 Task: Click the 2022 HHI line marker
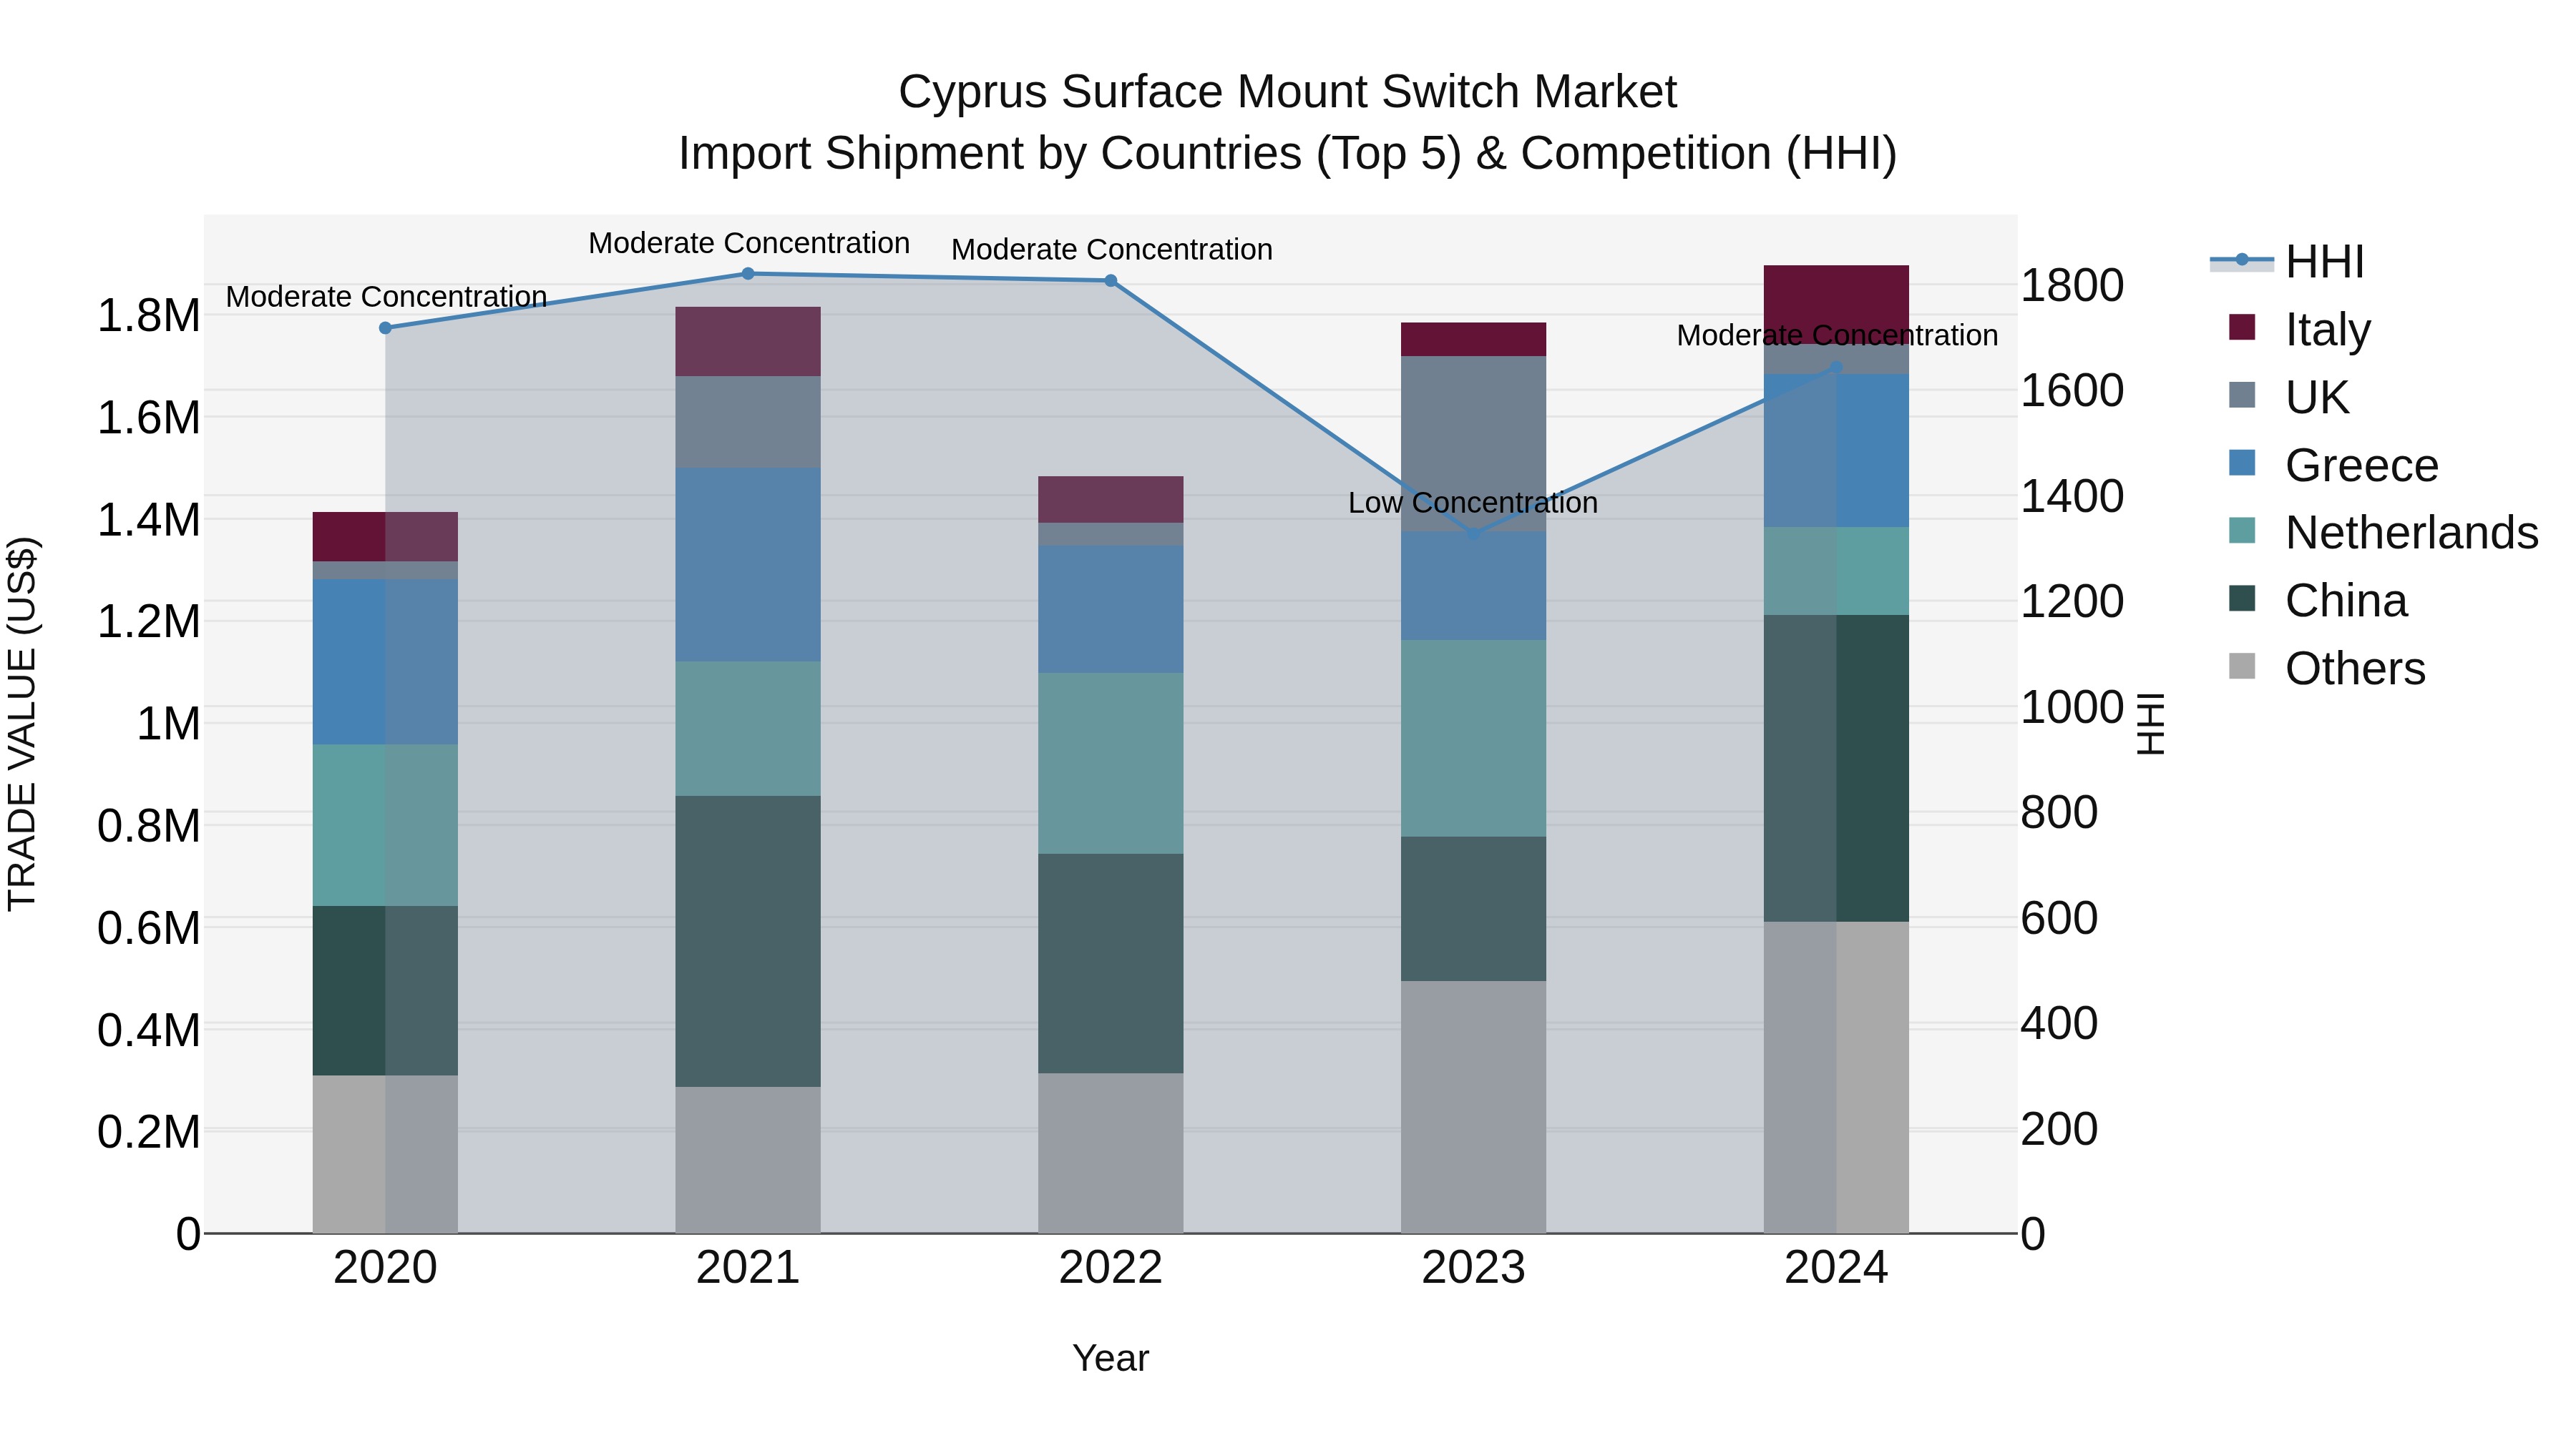(1111, 281)
